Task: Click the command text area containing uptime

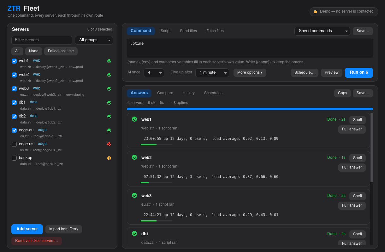Action: (x=250, y=48)
